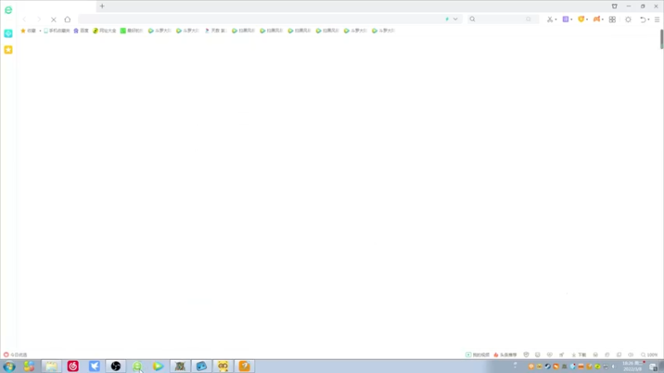Open the Windows Start orb
Image resolution: width=664 pixels, height=373 pixels.
9,366
